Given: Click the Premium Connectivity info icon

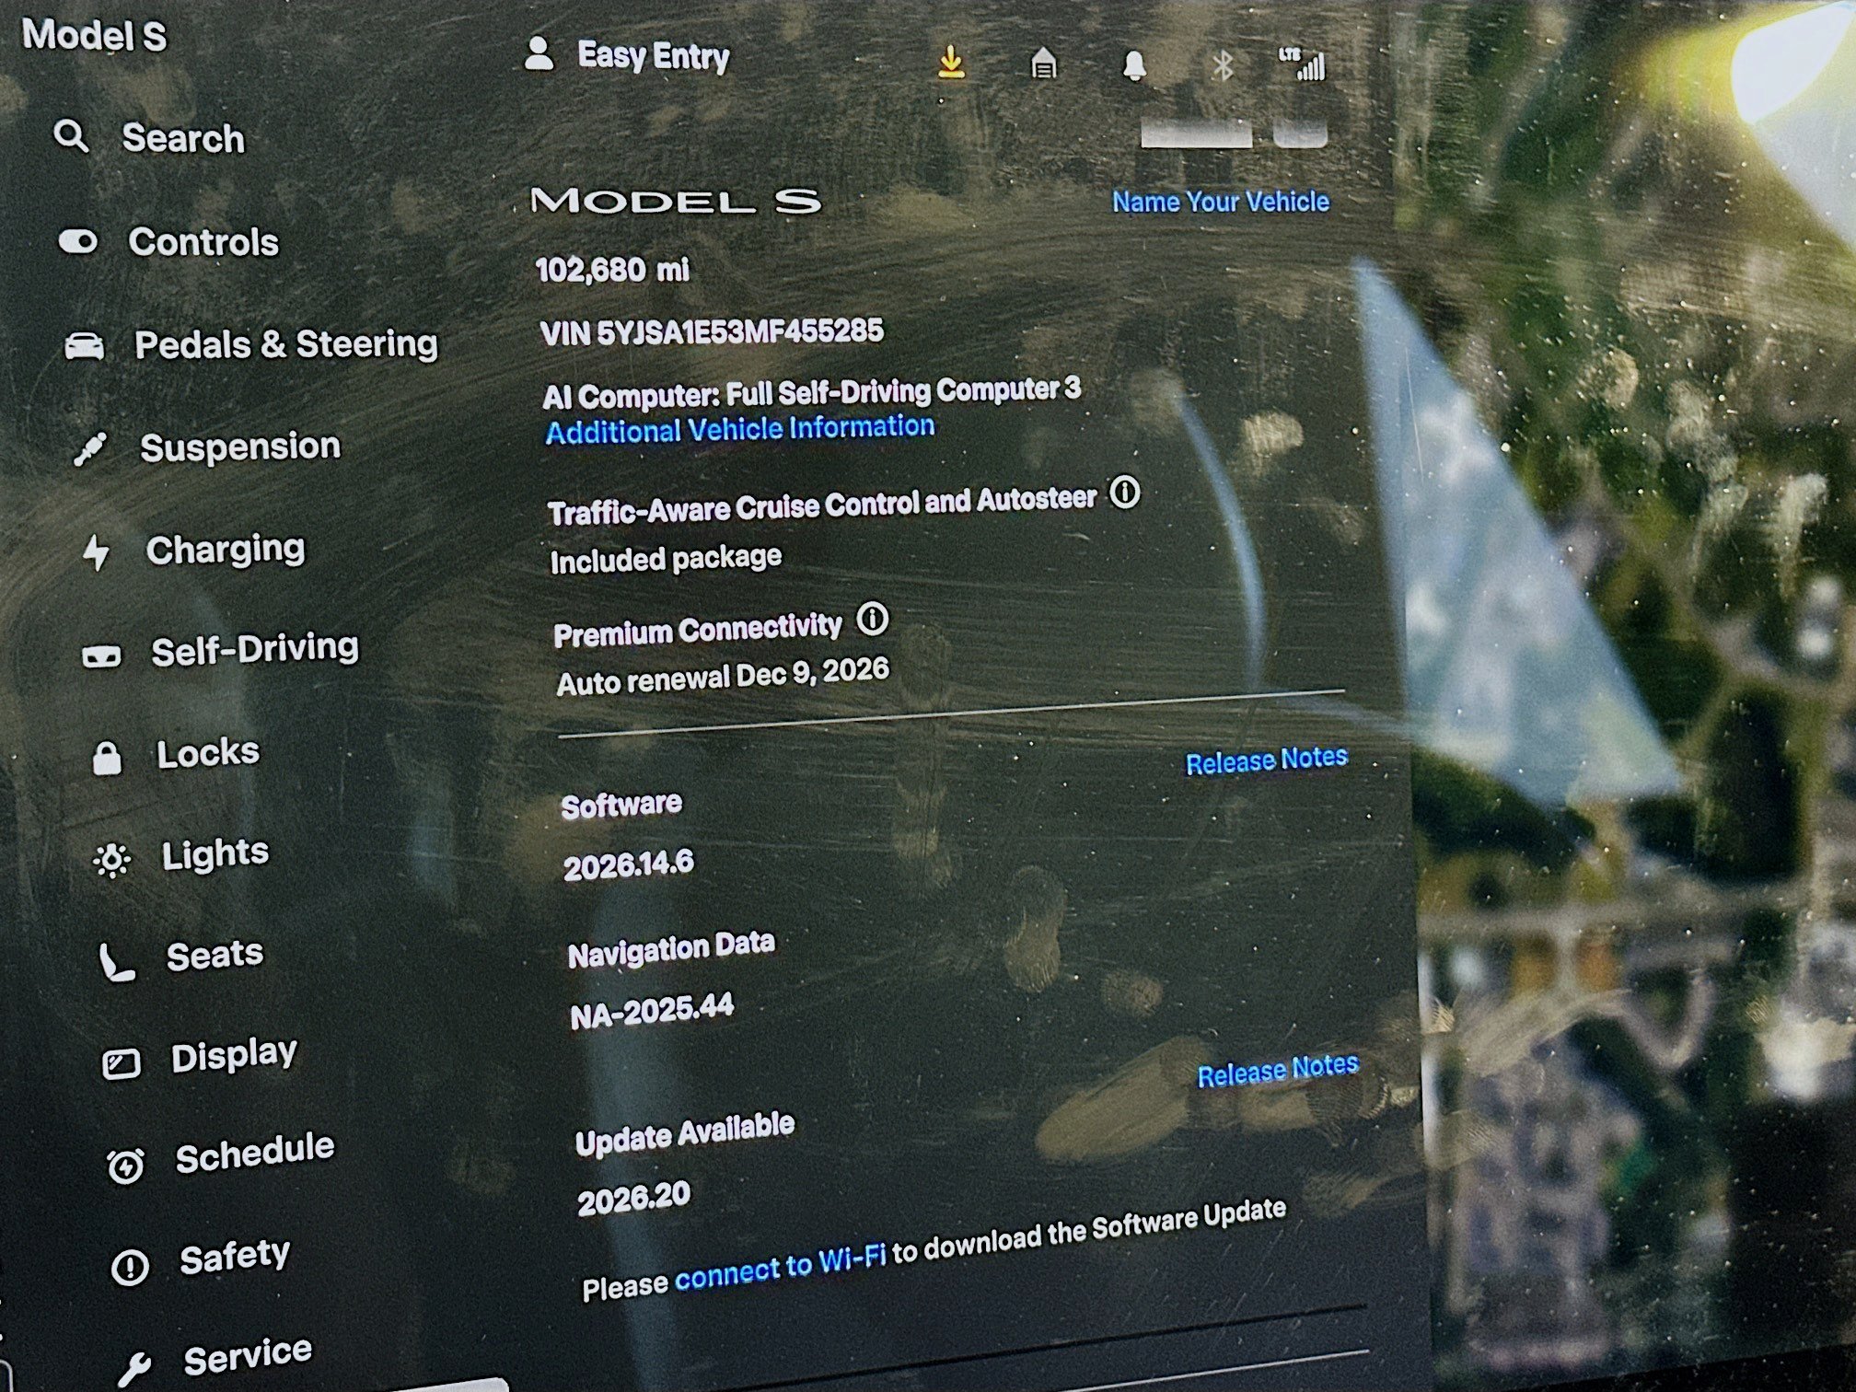Looking at the screenshot, I should 873,619.
